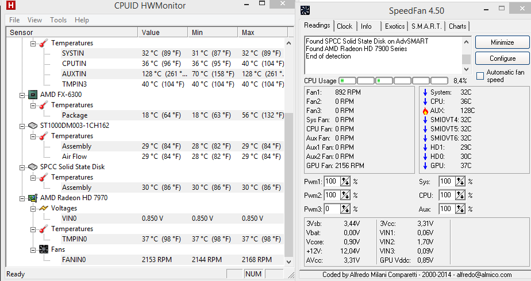Click the blue arrow beside SMIOVT4
This screenshot has width=531, height=281.
click(425, 120)
